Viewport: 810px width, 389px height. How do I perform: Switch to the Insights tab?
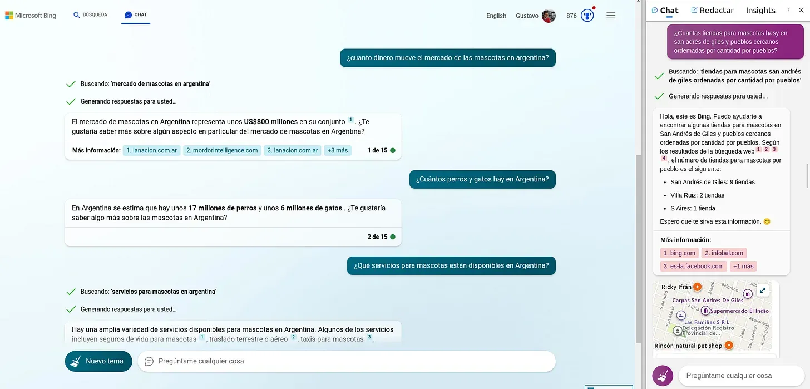tap(760, 10)
